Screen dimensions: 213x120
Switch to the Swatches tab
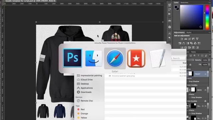[x=184, y=2]
